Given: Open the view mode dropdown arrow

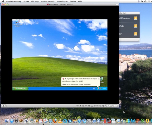Looking at the screenshot, I should 116,106.
